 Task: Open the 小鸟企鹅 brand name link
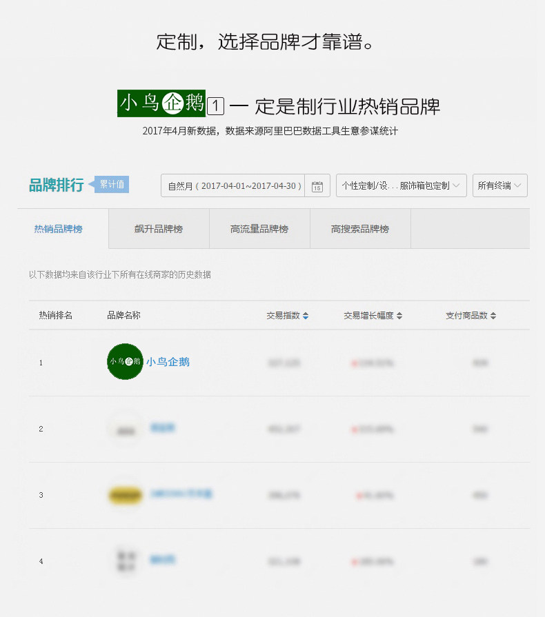click(x=168, y=362)
